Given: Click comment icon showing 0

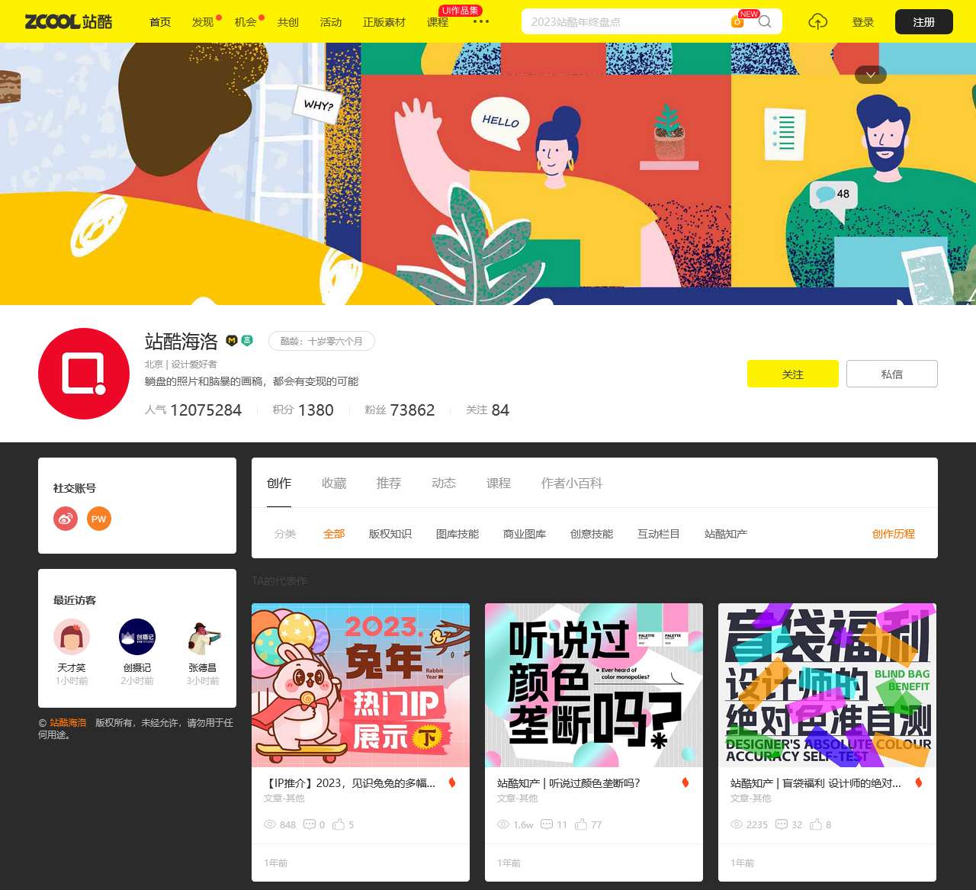Looking at the screenshot, I should 310,824.
